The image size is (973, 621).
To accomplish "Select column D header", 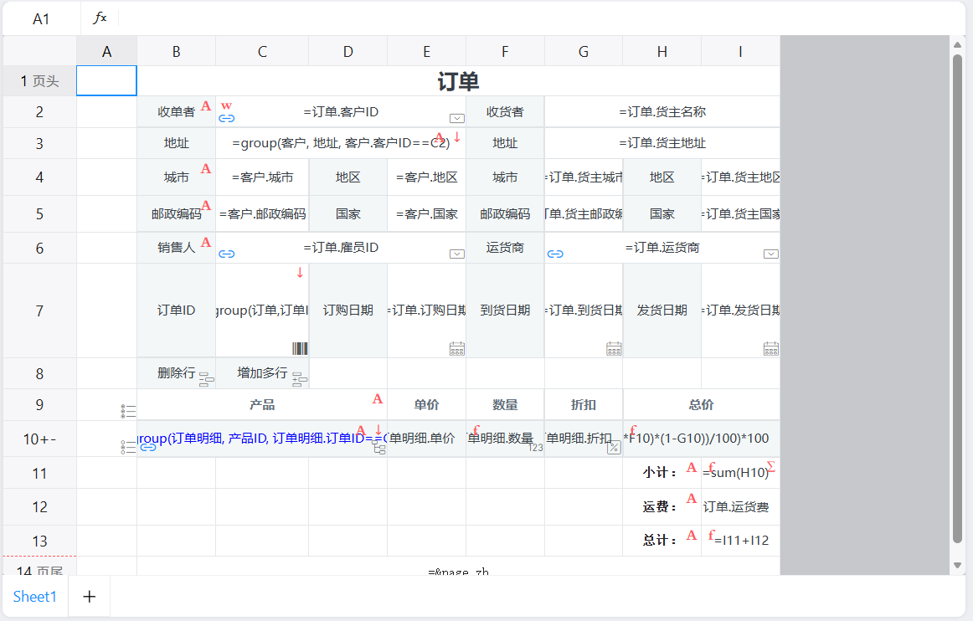I will pos(348,52).
